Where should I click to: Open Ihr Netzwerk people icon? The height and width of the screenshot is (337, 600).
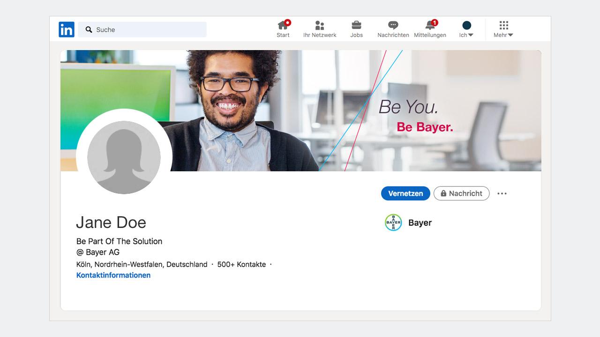[x=320, y=25]
